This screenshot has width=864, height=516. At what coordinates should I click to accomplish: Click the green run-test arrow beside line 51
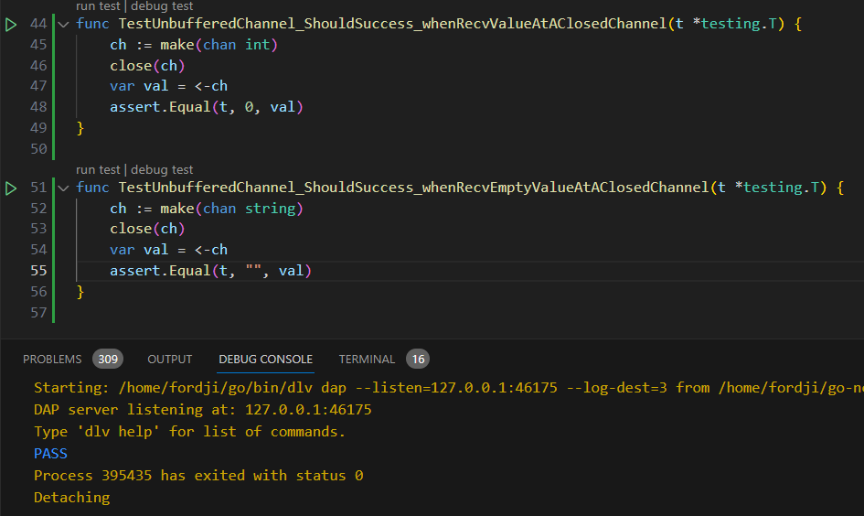pyautogui.click(x=11, y=188)
